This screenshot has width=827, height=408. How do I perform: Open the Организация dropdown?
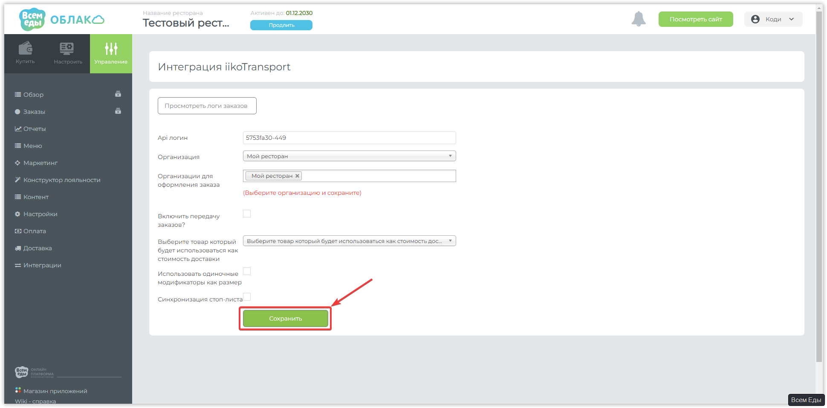[349, 156]
